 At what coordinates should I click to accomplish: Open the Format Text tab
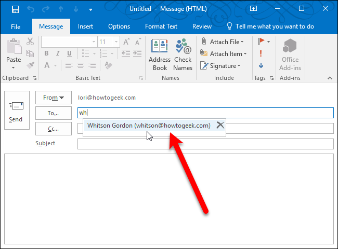(161, 26)
